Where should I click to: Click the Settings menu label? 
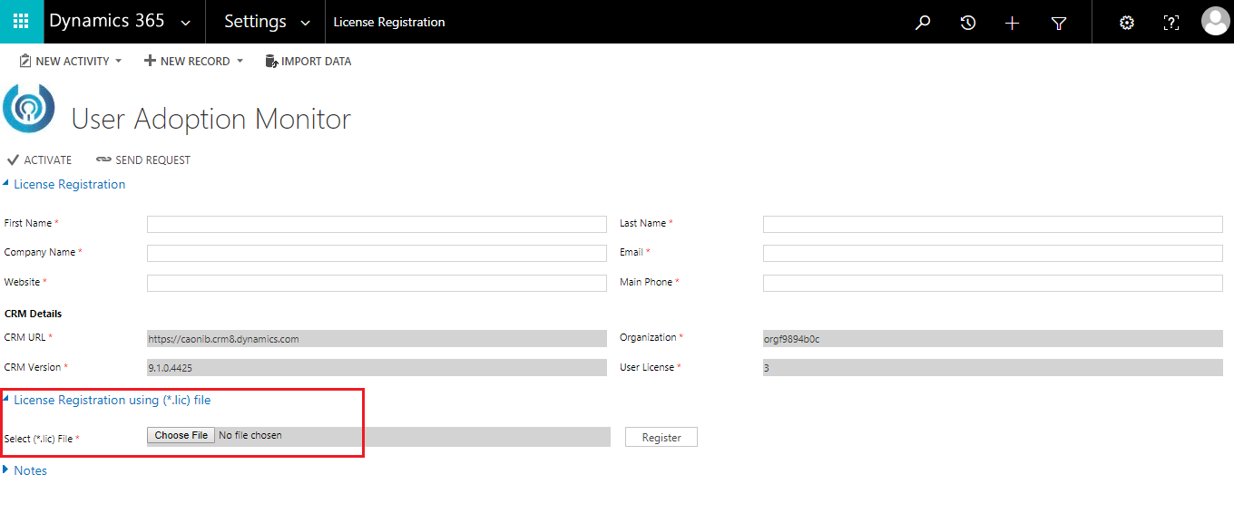255,21
